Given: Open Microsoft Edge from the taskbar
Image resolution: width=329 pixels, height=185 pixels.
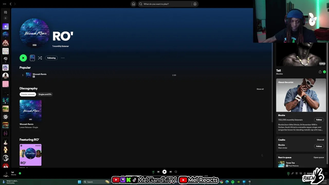Looking at the screenshot, I should (227, 182).
